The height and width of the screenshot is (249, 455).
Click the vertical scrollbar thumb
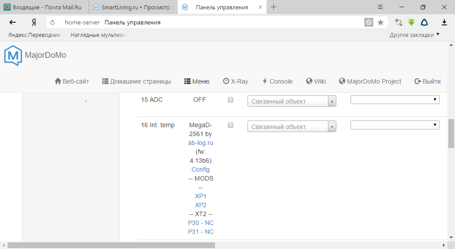click(x=451, y=133)
